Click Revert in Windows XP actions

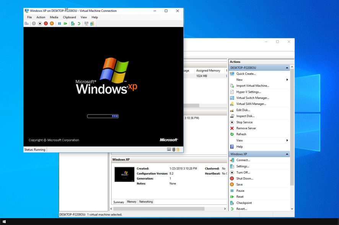click(x=241, y=209)
